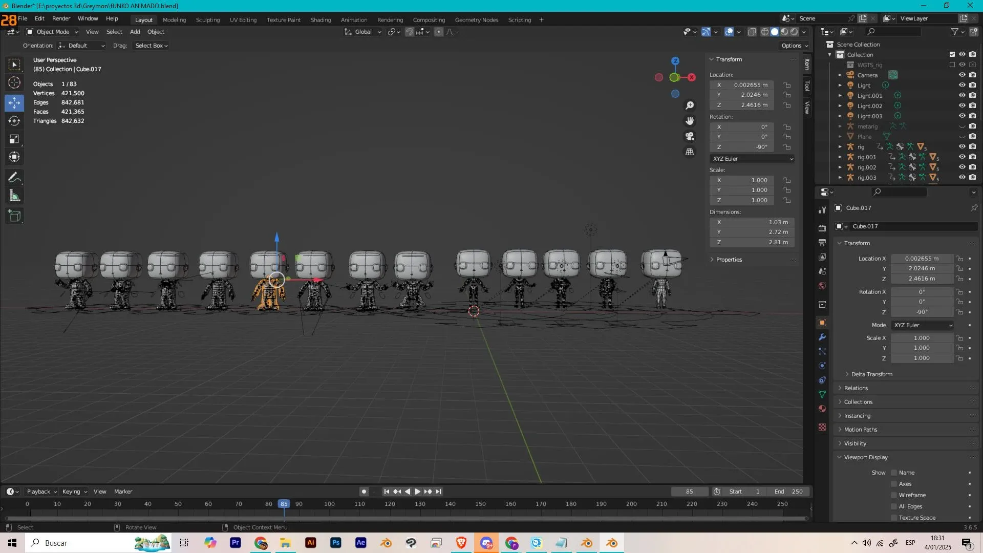Switch to the Sculpting workspace tab
Viewport: 983px width, 553px height.
tap(207, 20)
